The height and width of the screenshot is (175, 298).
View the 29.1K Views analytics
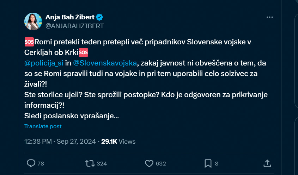coord(118,142)
